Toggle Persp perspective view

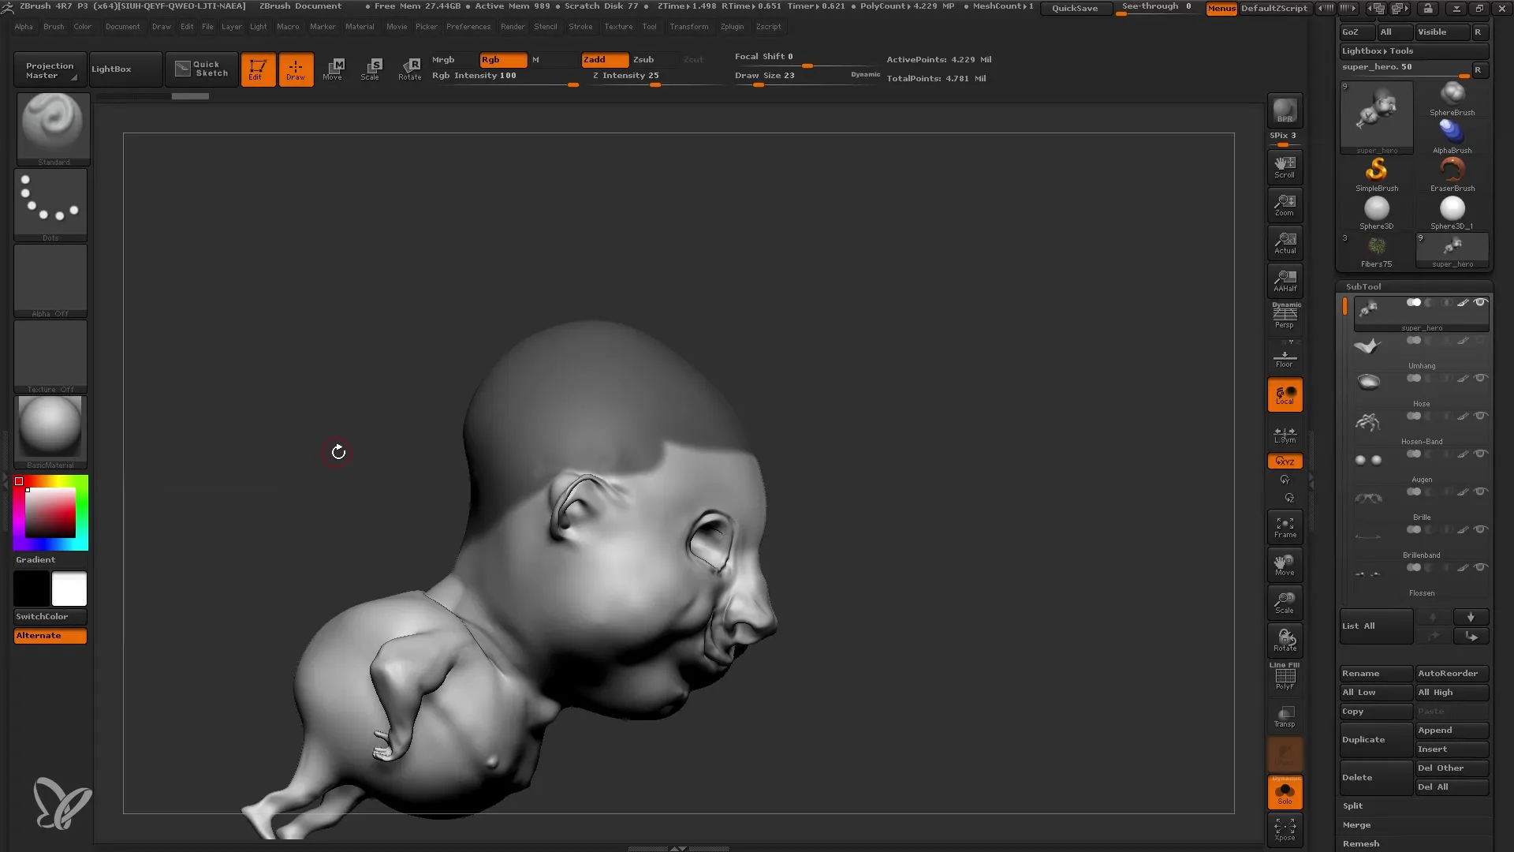(x=1285, y=317)
